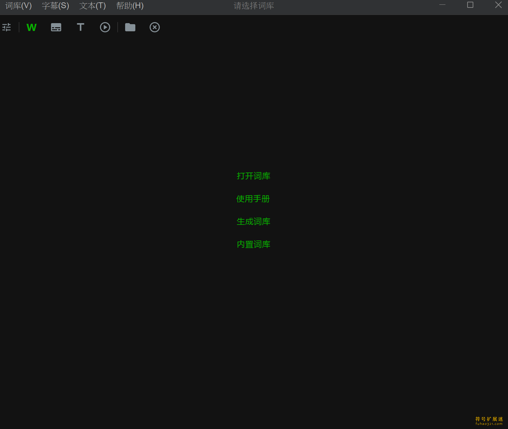Click the 符号扩展迷 watermark logo
Image resolution: width=508 pixels, height=429 pixels.
[489, 421]
